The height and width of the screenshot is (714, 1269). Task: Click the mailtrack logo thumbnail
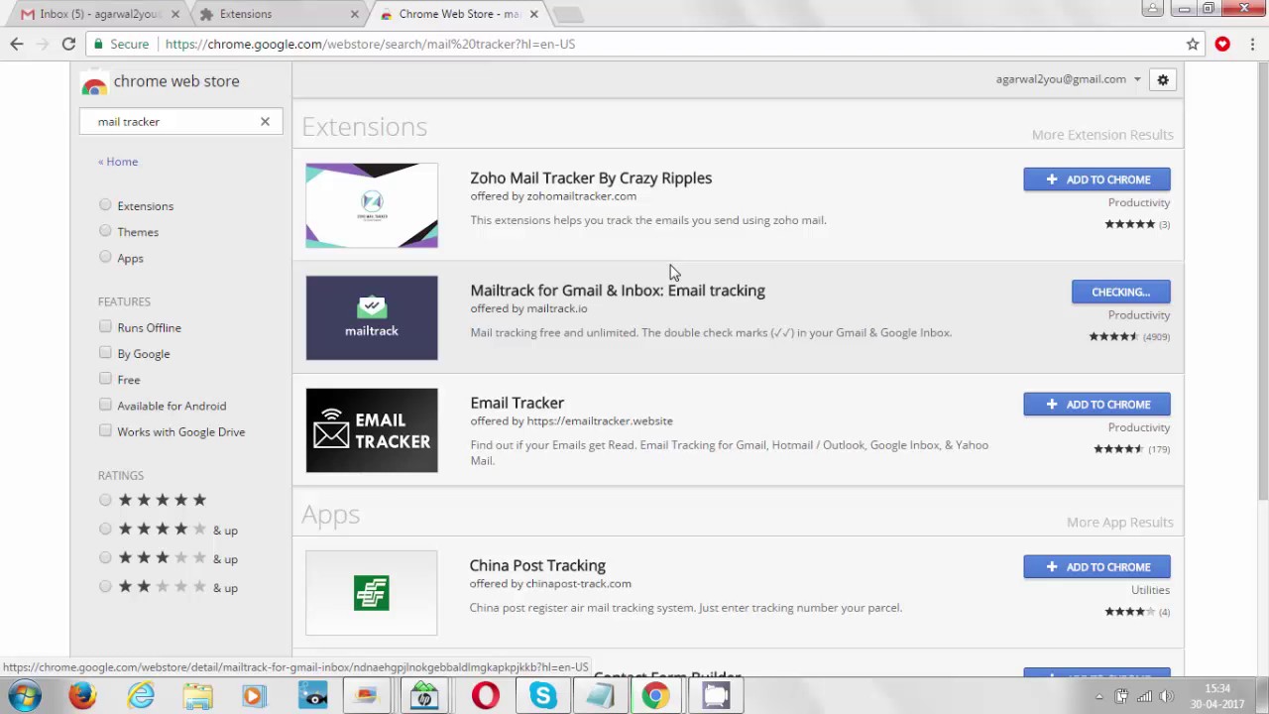click(372, 317)
